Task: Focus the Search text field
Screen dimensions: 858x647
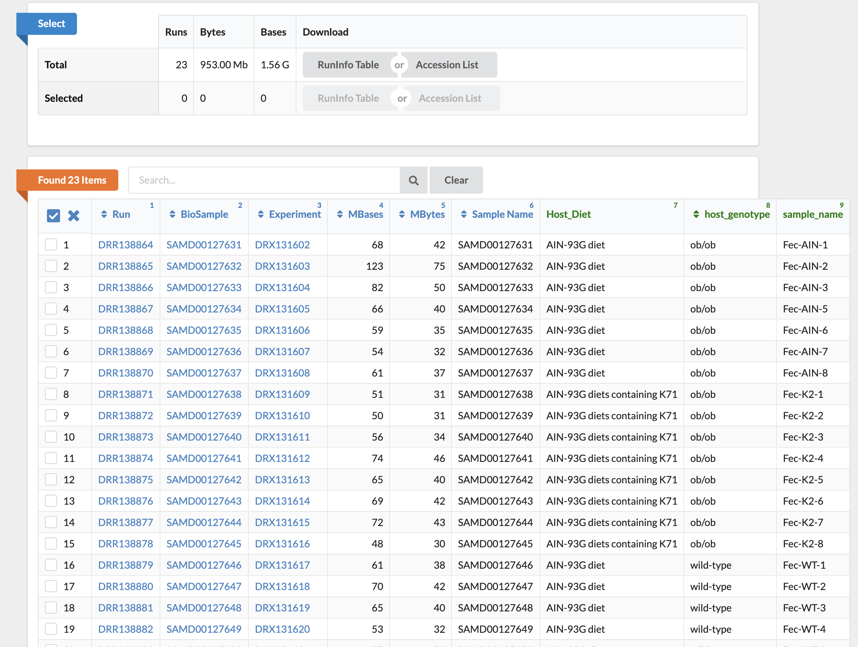Action: click(x=264, y=180)
